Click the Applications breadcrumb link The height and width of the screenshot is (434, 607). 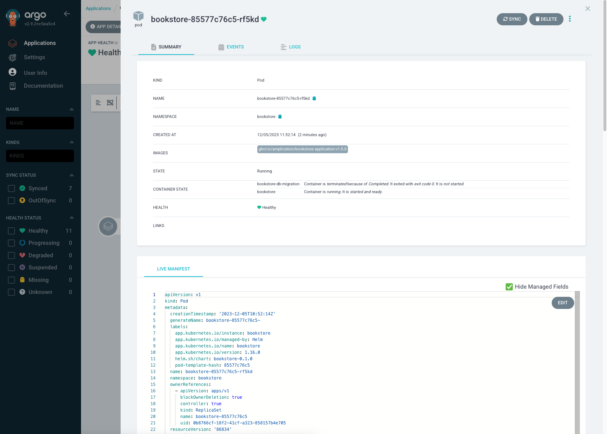pos(98,9)
